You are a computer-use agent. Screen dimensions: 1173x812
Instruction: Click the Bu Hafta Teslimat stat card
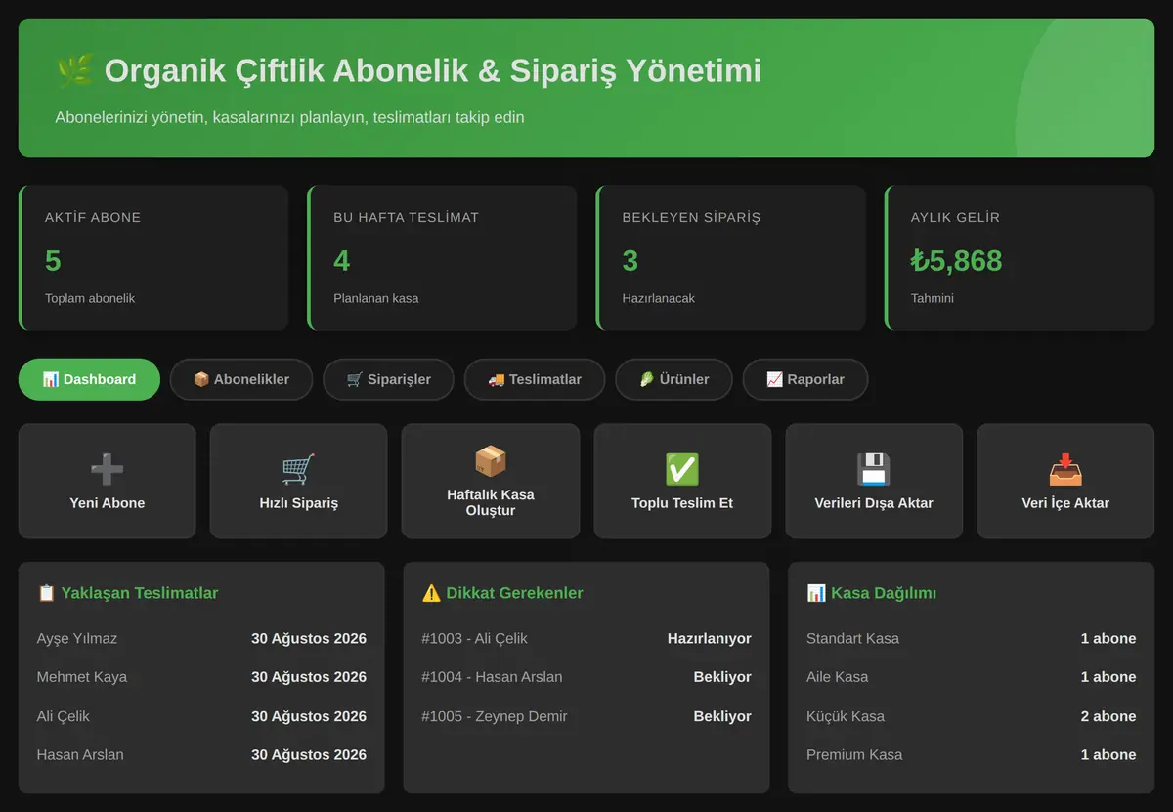pyautogui.click(x=442, y=258)
